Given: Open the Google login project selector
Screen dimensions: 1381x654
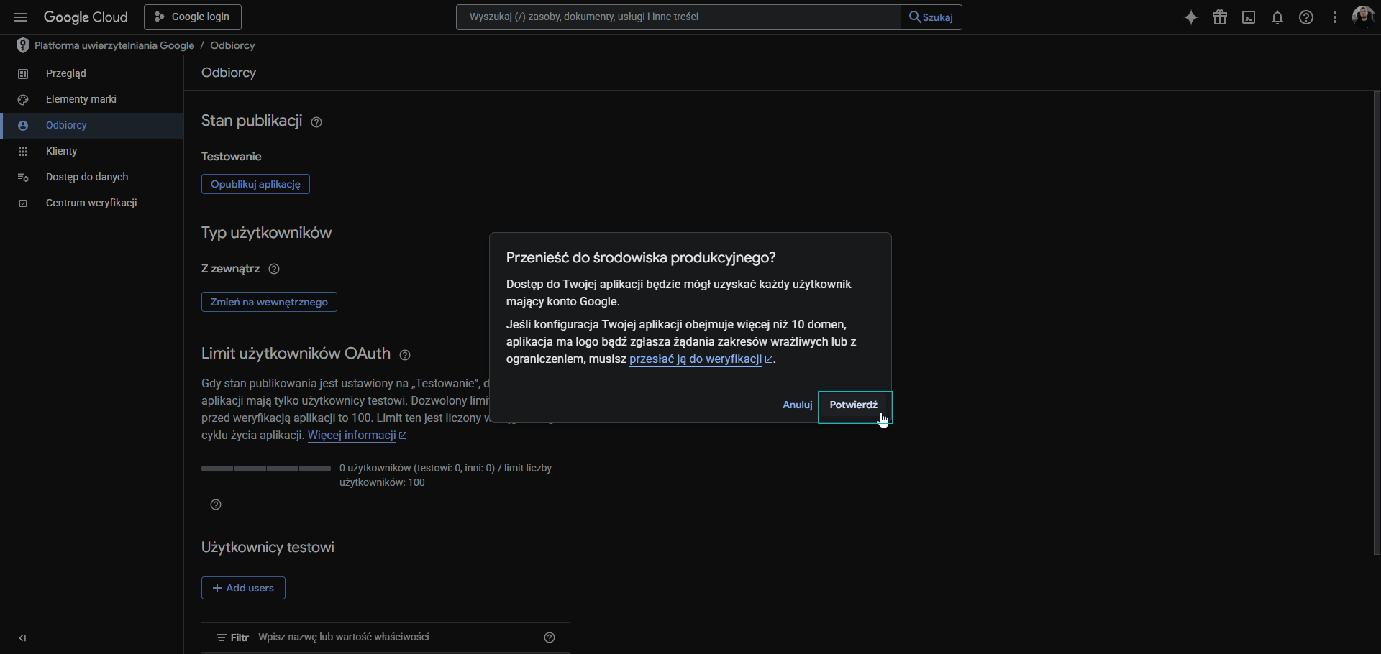Looking at the screenshot, I should point(192,17).
